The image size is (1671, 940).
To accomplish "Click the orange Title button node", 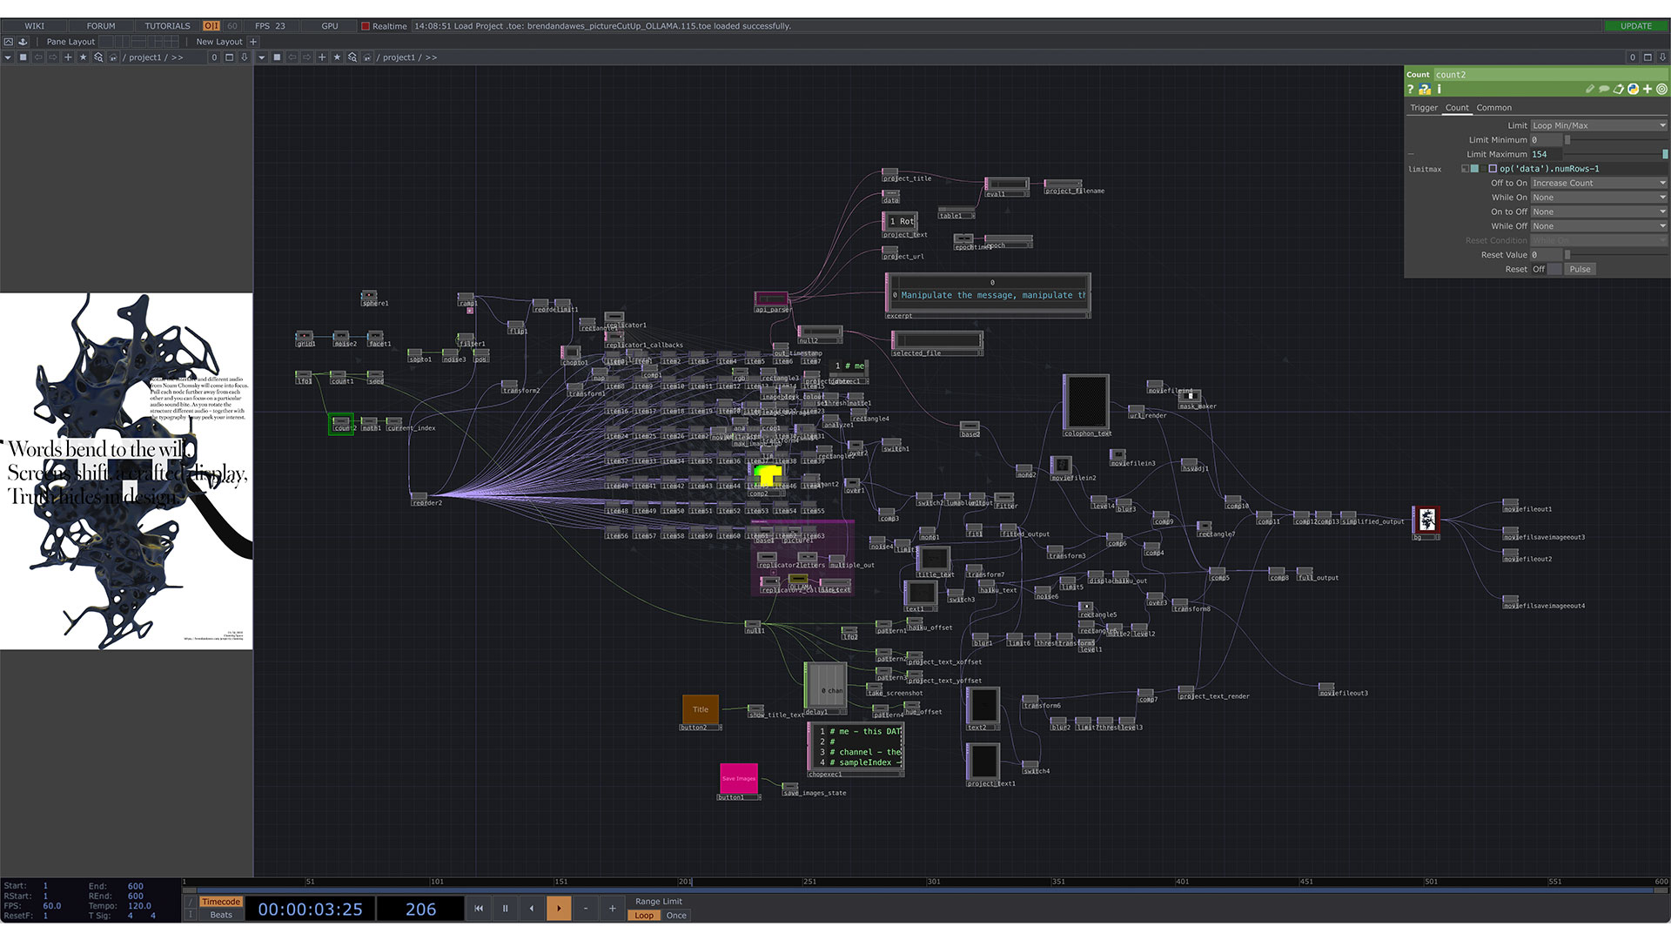I will 701,709.
